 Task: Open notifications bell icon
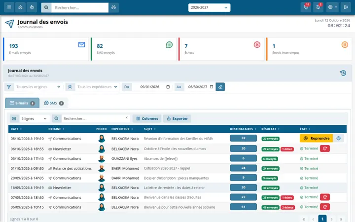(x=318, y=7)
